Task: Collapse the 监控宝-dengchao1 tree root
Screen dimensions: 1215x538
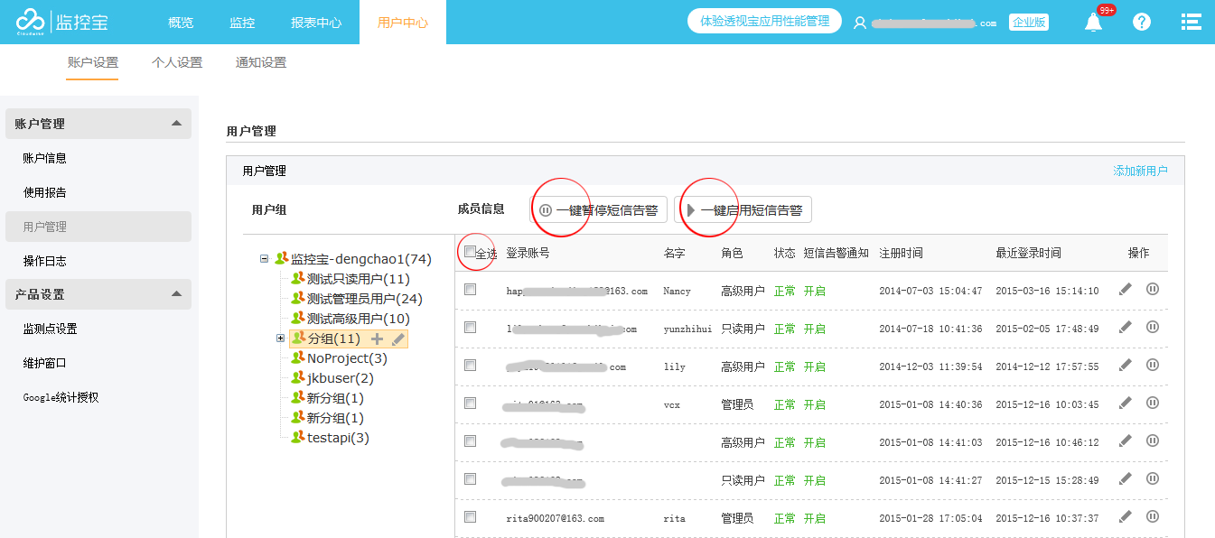Action: coord(265,259)
